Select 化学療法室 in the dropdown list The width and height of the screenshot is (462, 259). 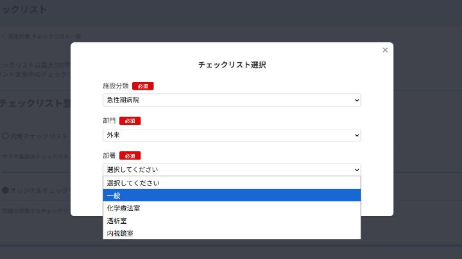pyautogui.click(x=232, y=208)
